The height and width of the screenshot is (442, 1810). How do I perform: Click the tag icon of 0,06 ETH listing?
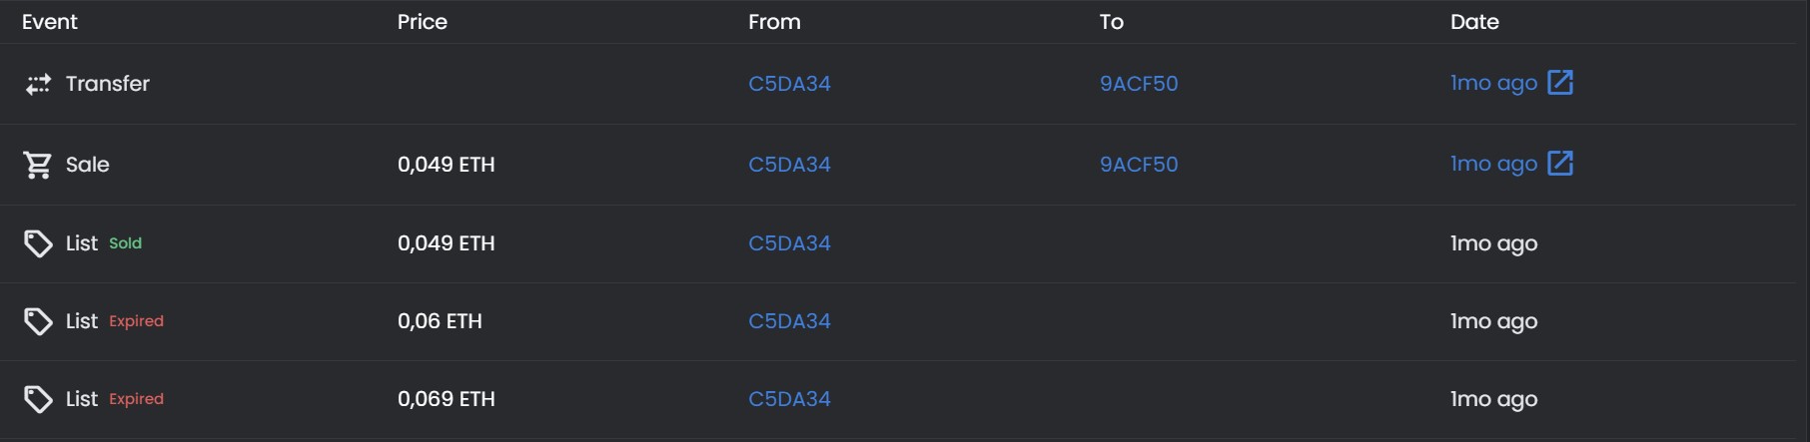38,321
